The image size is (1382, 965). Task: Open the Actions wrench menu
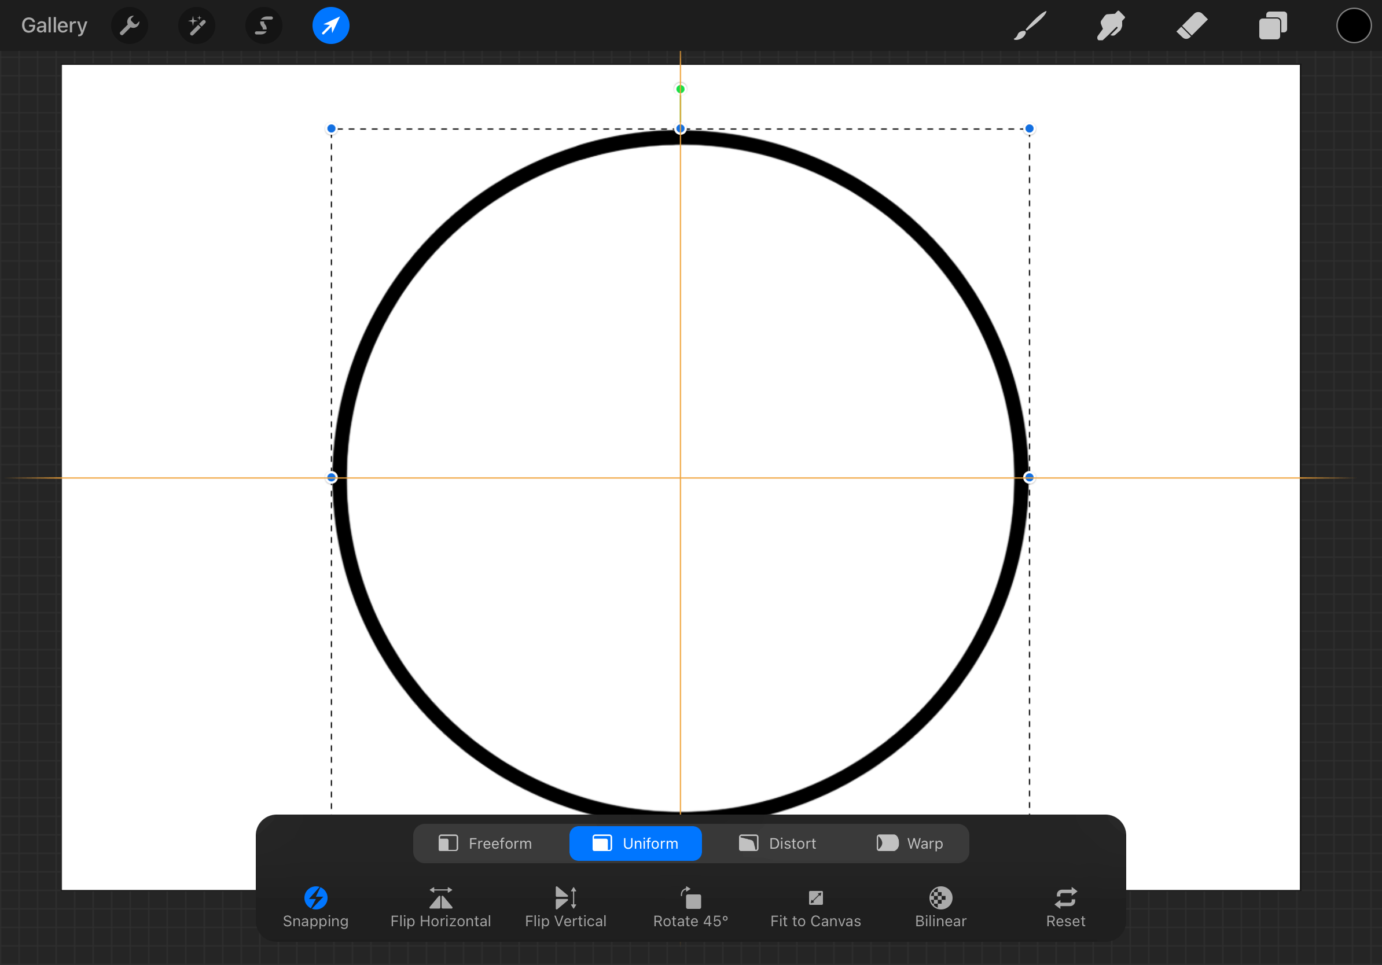point(130,26)
